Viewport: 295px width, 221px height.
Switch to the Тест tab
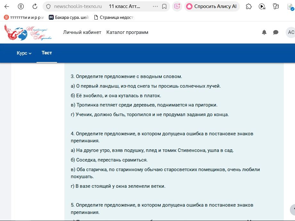pos(47,53)
